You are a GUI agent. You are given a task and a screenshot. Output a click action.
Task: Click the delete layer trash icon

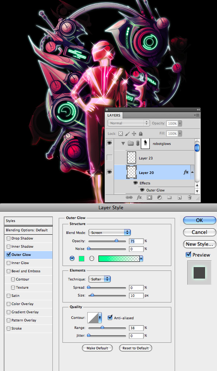click(x=190, y=197)
